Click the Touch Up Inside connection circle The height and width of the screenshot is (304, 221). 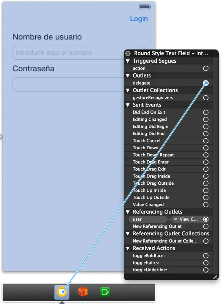pyautogui.click(x=206, y=191)
